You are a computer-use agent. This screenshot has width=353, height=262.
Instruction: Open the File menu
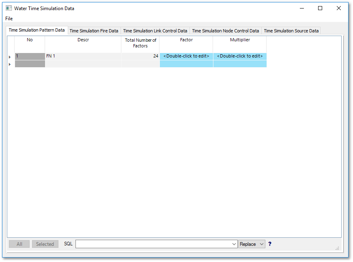[9, 19]
